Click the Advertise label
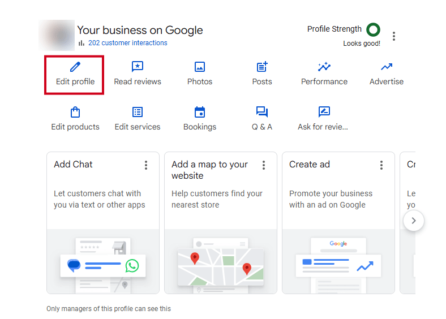This screenshot has width=446, height=319. (x=387, y=81)
